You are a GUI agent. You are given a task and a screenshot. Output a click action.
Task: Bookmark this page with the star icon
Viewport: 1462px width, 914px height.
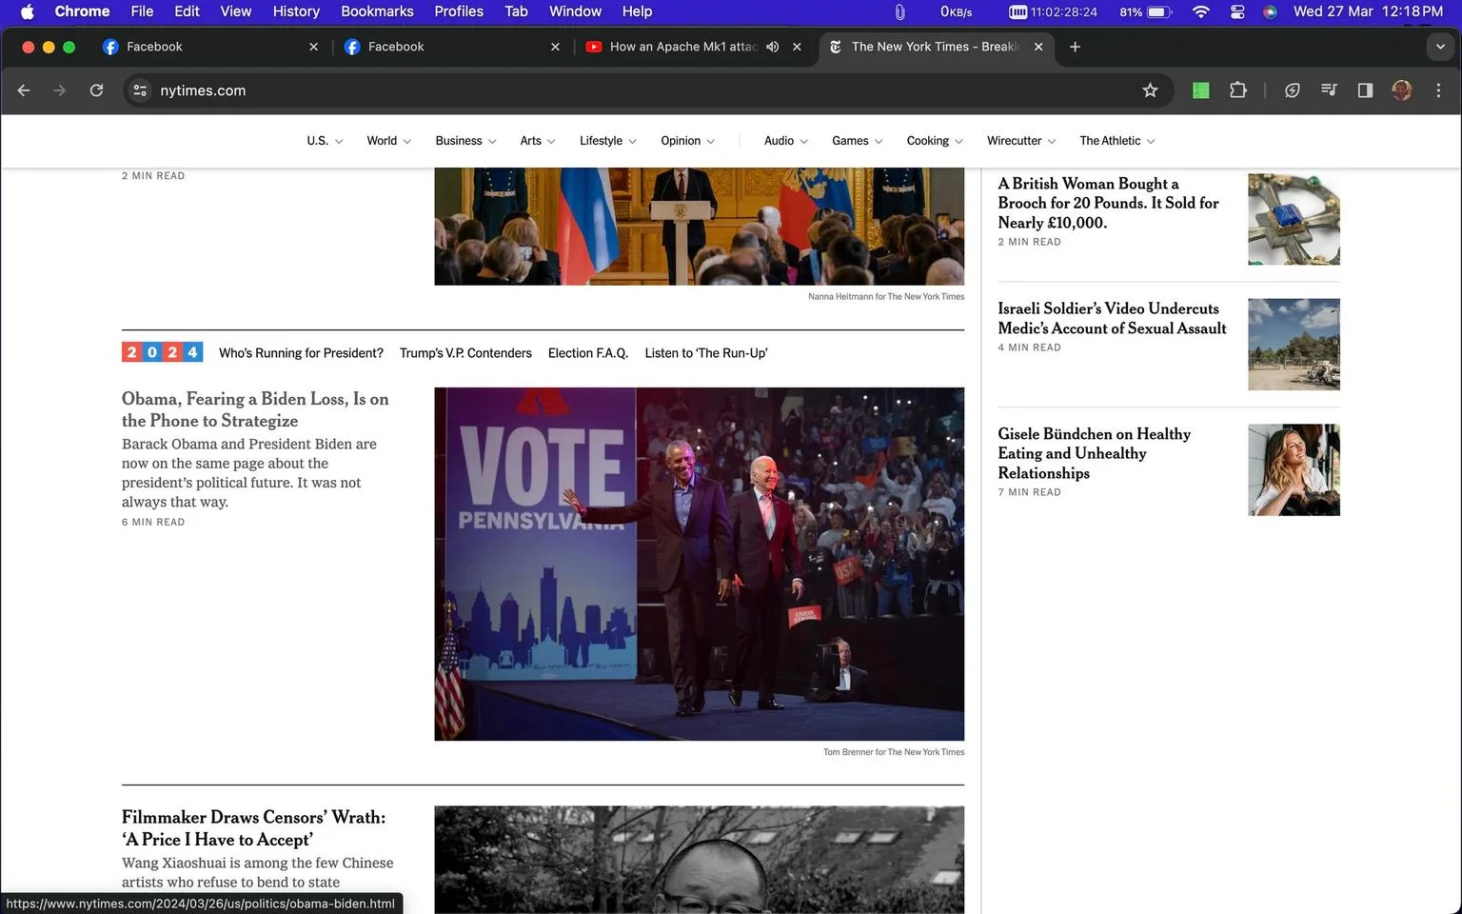(1150, 90)
